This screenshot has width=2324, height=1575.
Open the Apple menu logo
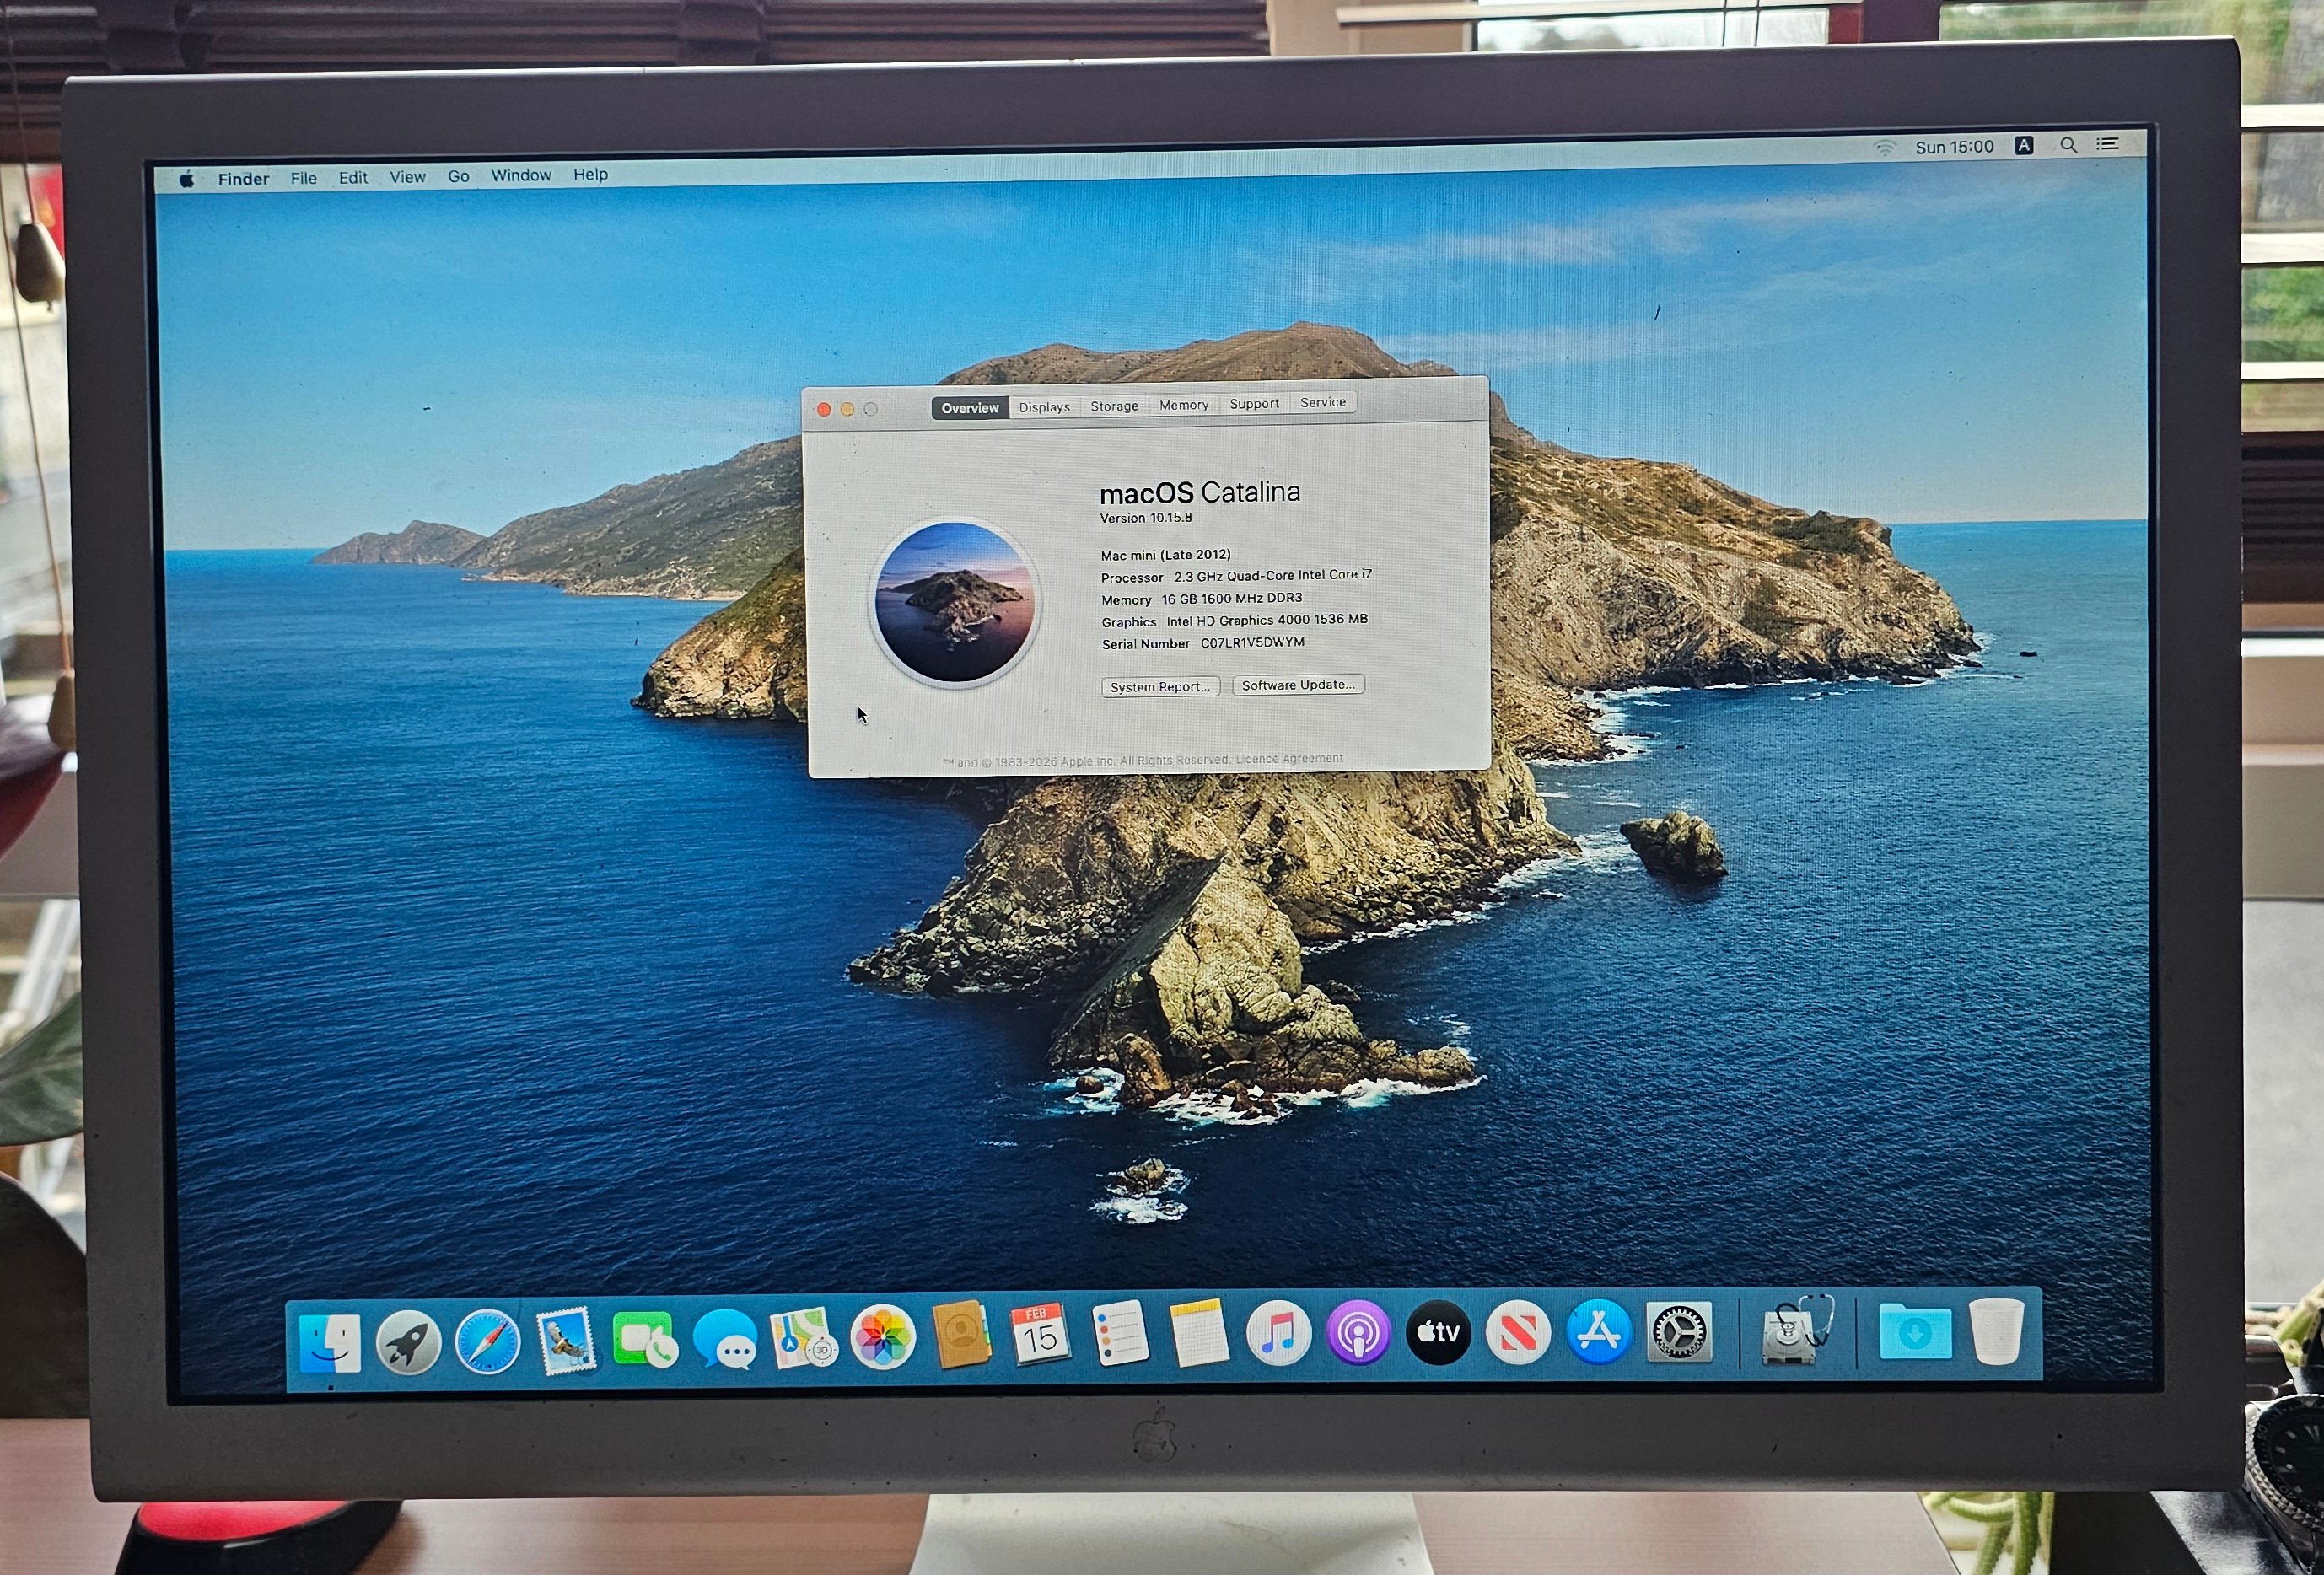click(x=186, y=179)
